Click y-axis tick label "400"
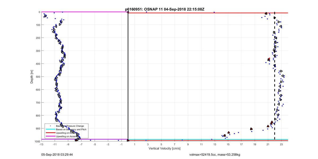The height and width of the screenshot is (159, 318). tap(38, 64)
